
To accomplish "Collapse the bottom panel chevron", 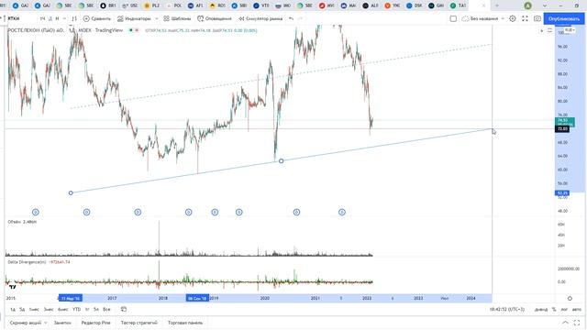I will (565, 323).
